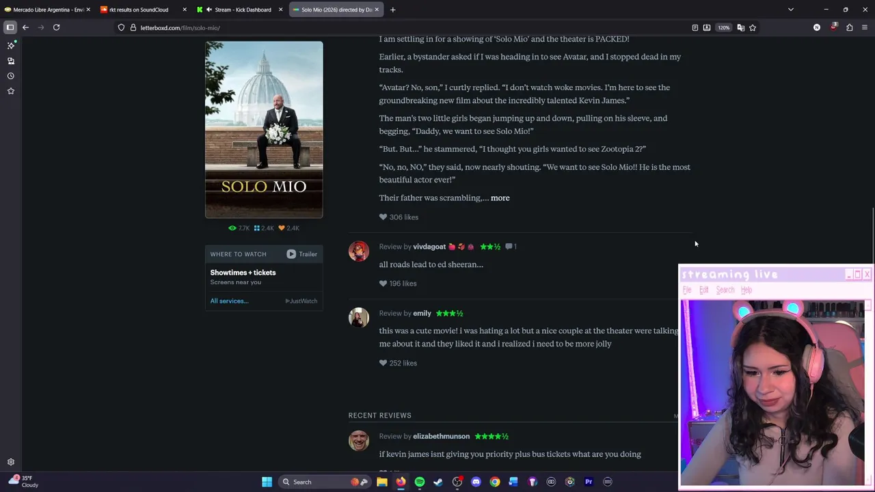Like vivdagoat's review heart
875x492 pixels.
tap(383, 284)
